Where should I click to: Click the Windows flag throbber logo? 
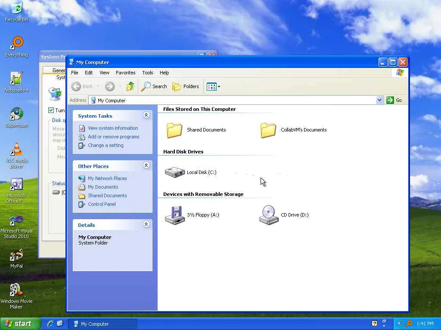pyautogui.click(x=400, y=73)
